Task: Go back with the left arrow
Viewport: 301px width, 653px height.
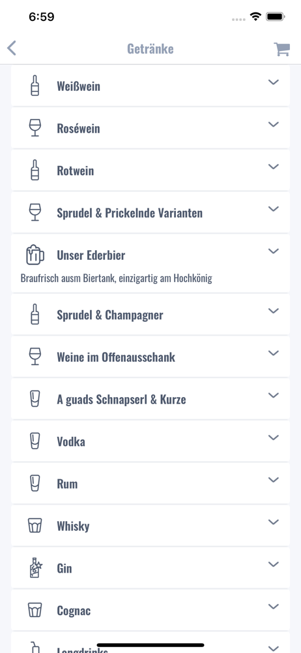Action: (x=12, y=48)
